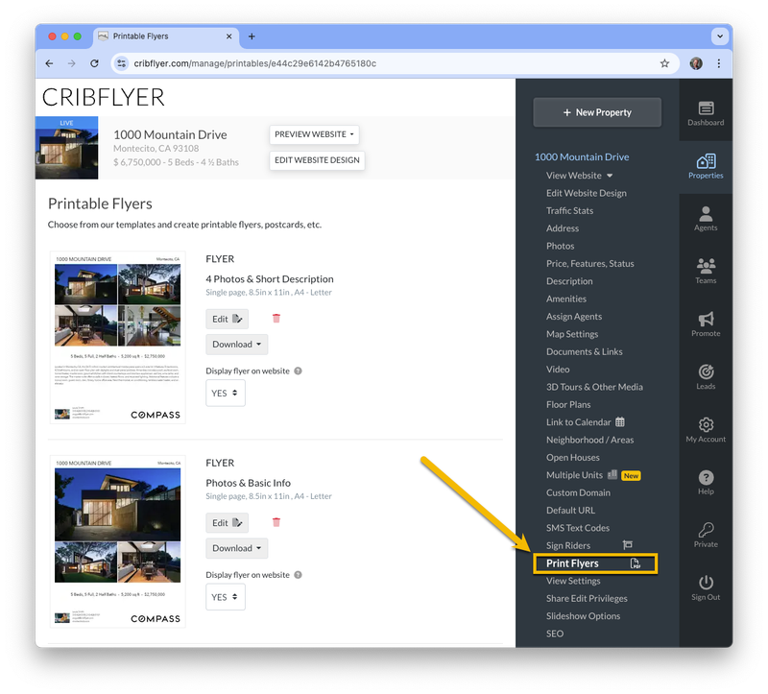
Task: Click the sign icon beside Sign Riders
Action: 628,544
